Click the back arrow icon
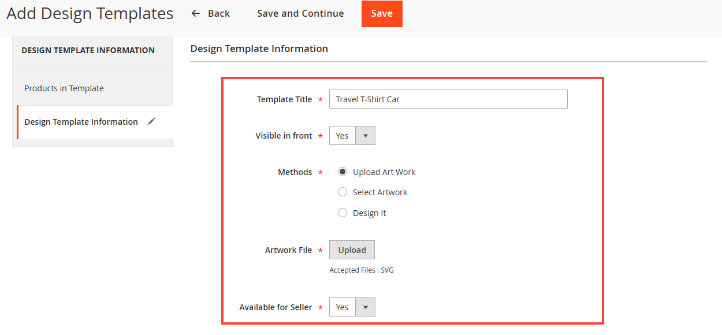 [x=196, y=13]
